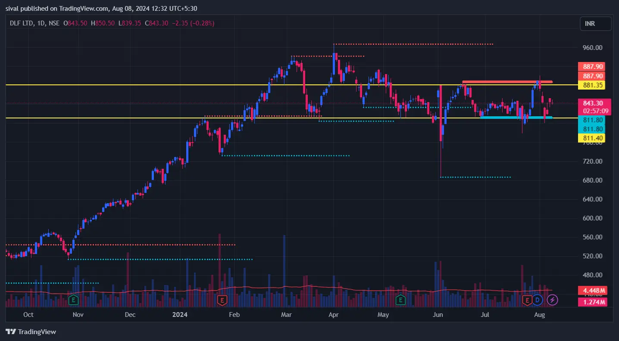Click the 881.35 yellow price label

point(591,85)
